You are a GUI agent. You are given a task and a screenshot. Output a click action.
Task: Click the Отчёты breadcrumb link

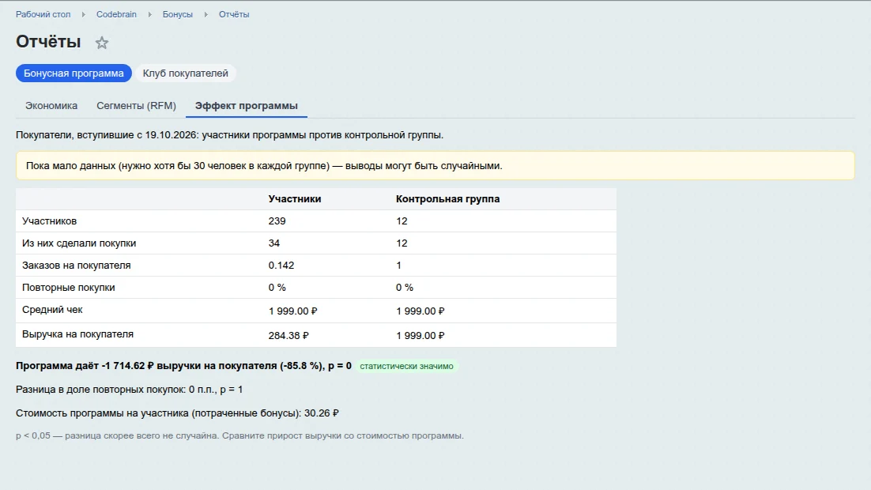point(234,14)
